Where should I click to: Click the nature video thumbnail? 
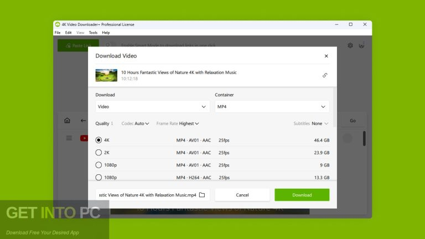(x=106, y=75)
